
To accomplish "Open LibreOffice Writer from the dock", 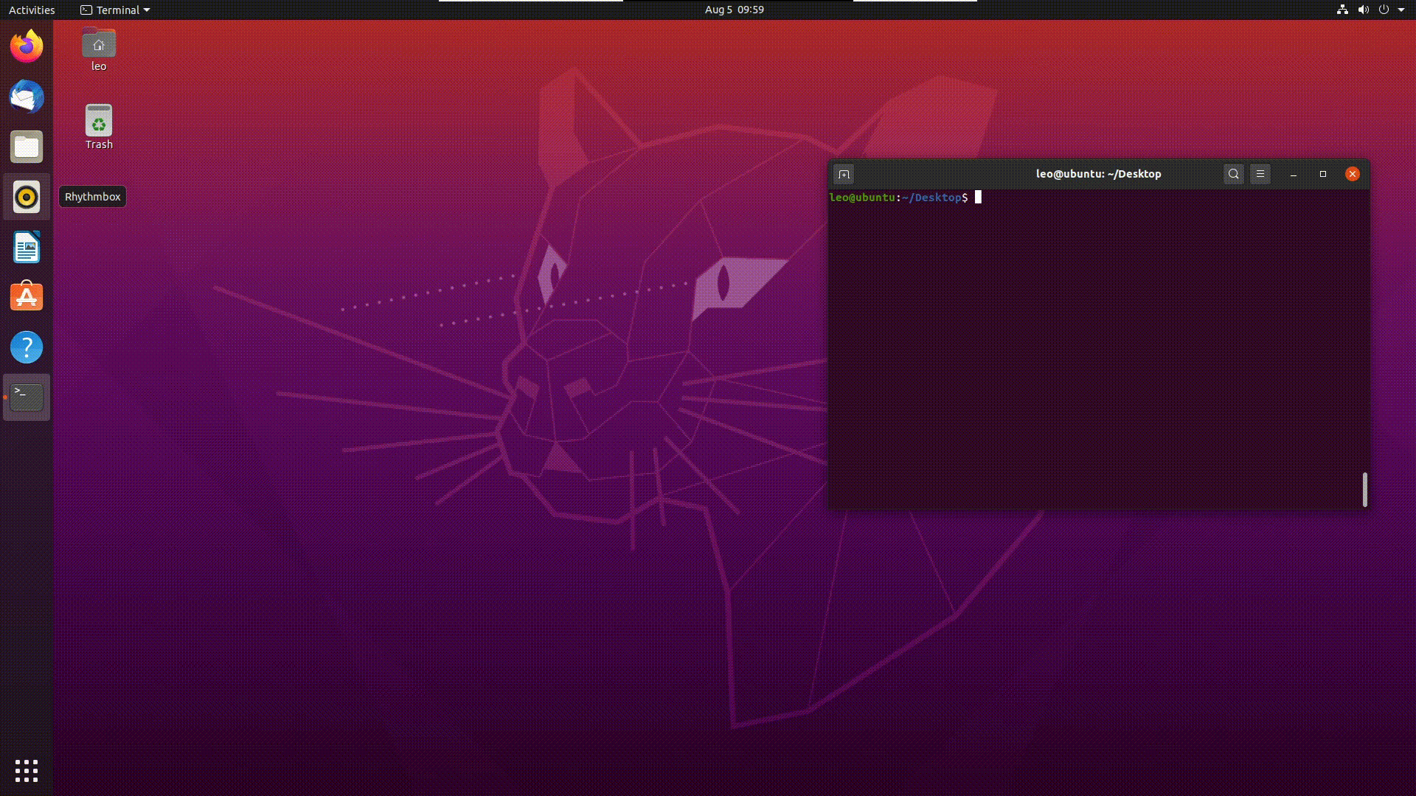I will pos(27,247).
